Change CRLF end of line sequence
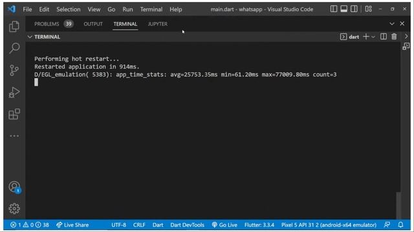Image resolution: width=414 pixels, height=232 pixels. (x=139, y=225)
